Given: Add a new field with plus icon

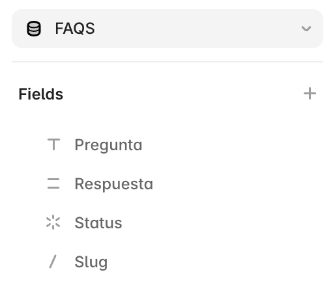Looking at the screenshot, I should tap(310, 94).
